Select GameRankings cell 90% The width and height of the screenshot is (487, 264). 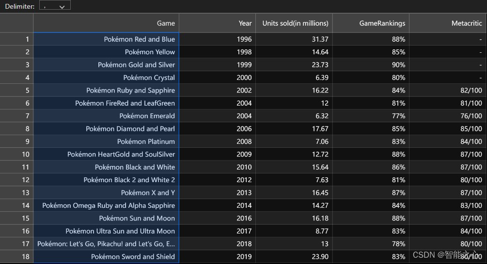[x=371, y=64]
